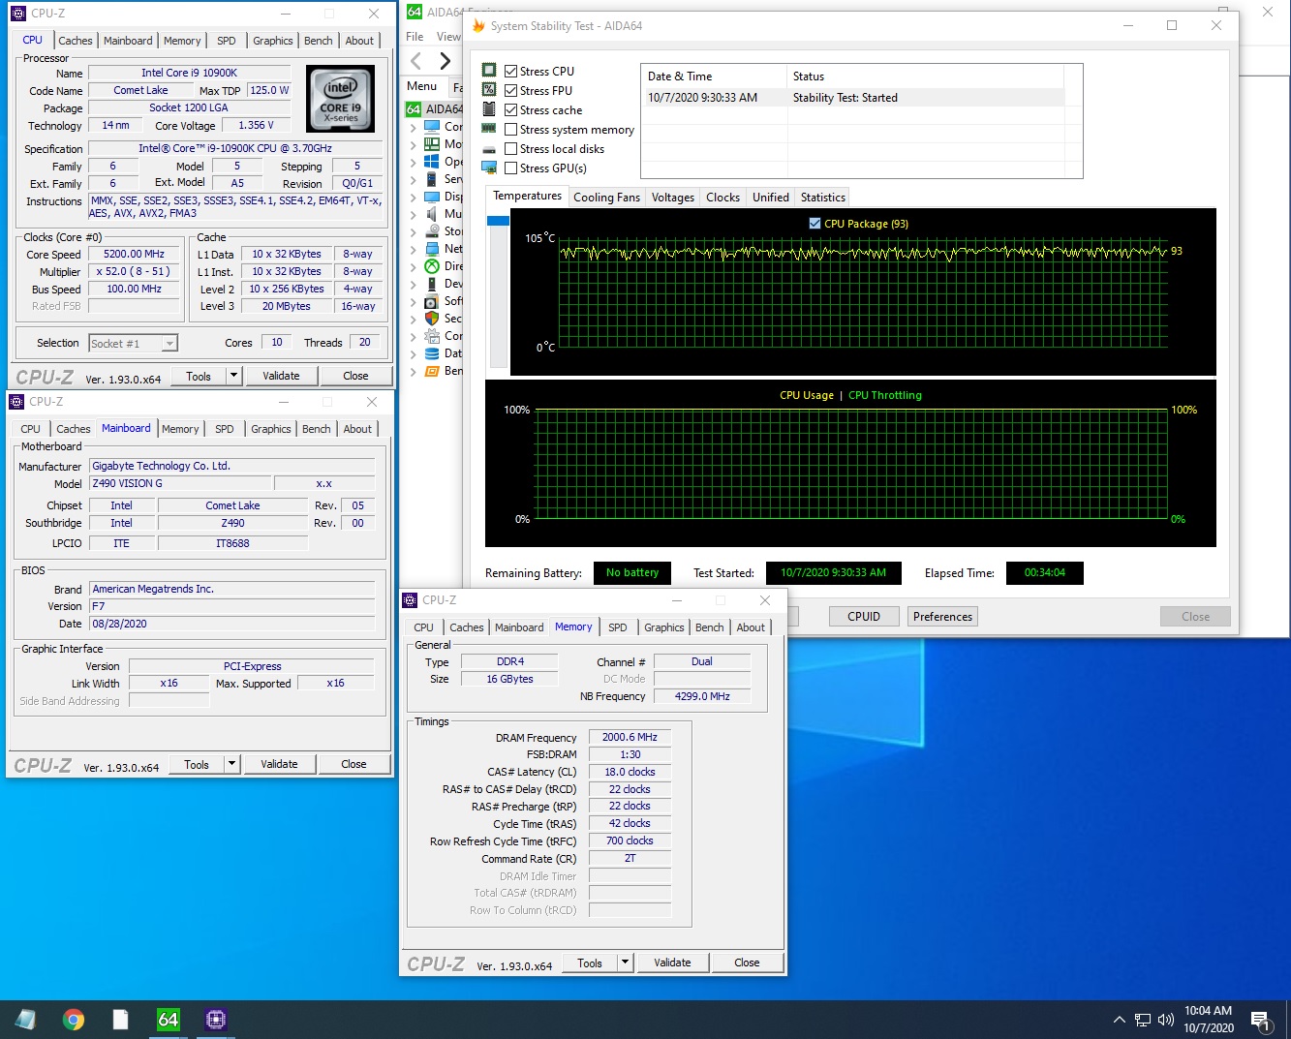
Task: Open AIDA64 from the taskbar
Action: 169,1020
